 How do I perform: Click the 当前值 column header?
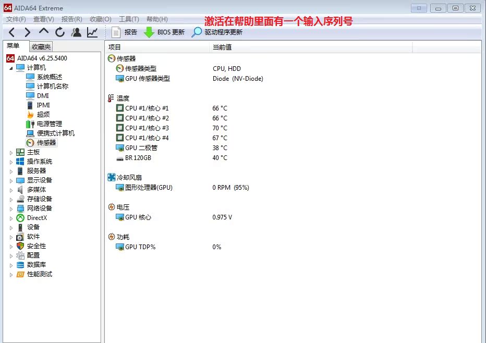(311, 47)
